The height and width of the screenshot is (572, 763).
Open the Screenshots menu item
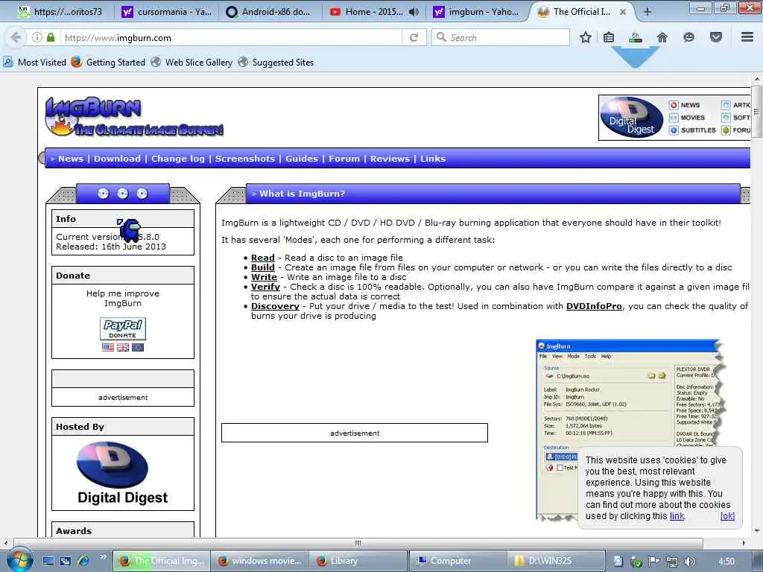click(245, 159)
